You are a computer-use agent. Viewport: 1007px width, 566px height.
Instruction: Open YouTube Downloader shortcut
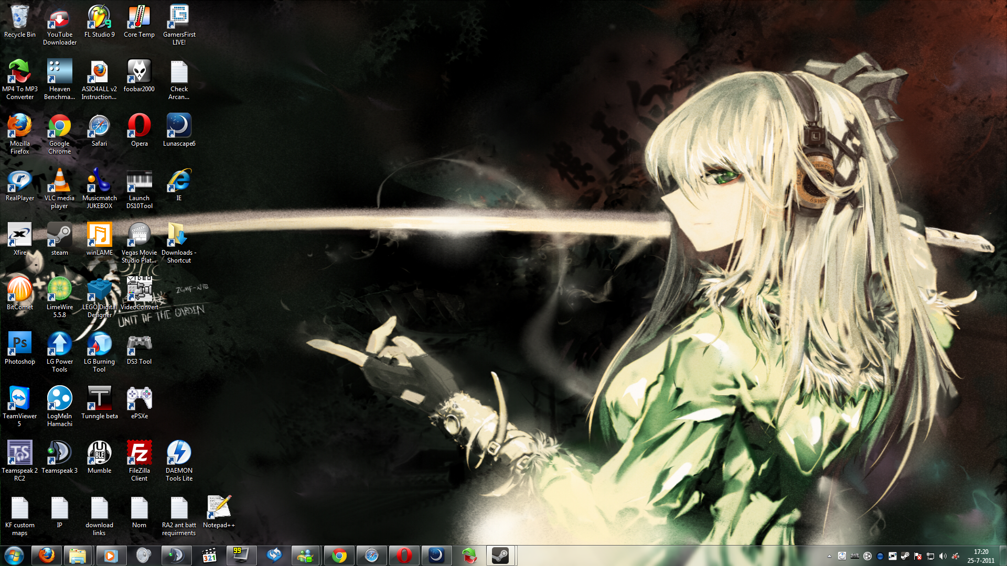tap(60, 26)
